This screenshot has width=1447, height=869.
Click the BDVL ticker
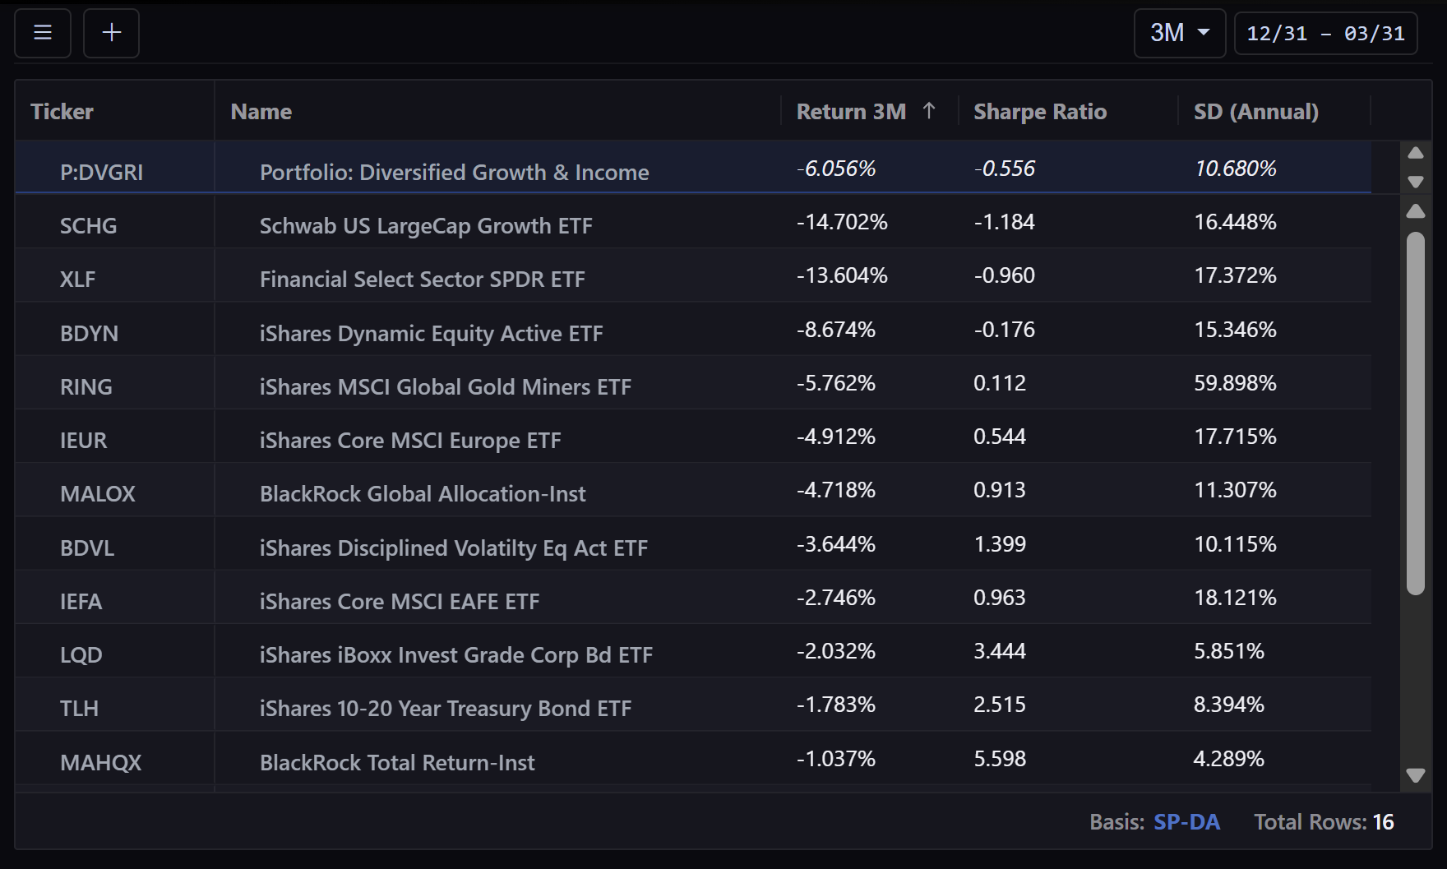[87, 548]
